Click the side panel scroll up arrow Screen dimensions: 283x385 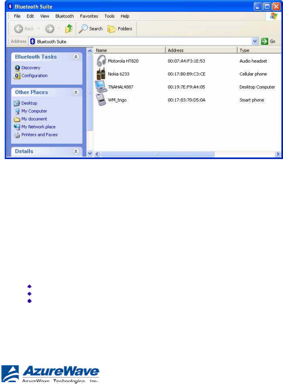(90, 50)
